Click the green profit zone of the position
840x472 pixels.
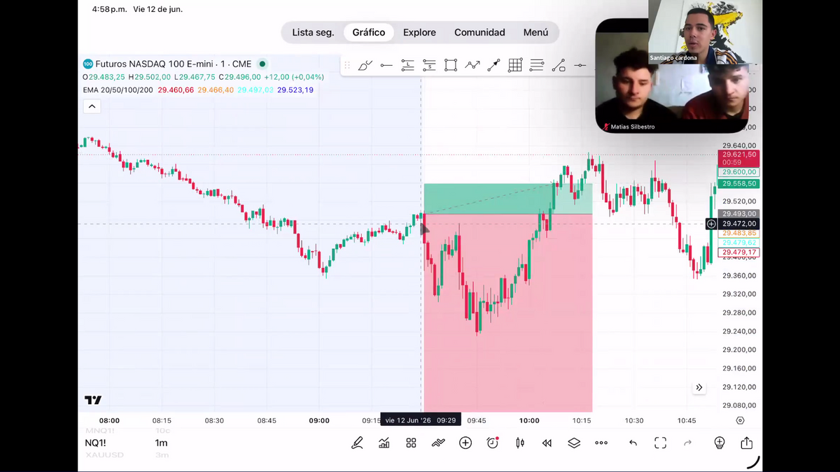(x=508, y=199)
